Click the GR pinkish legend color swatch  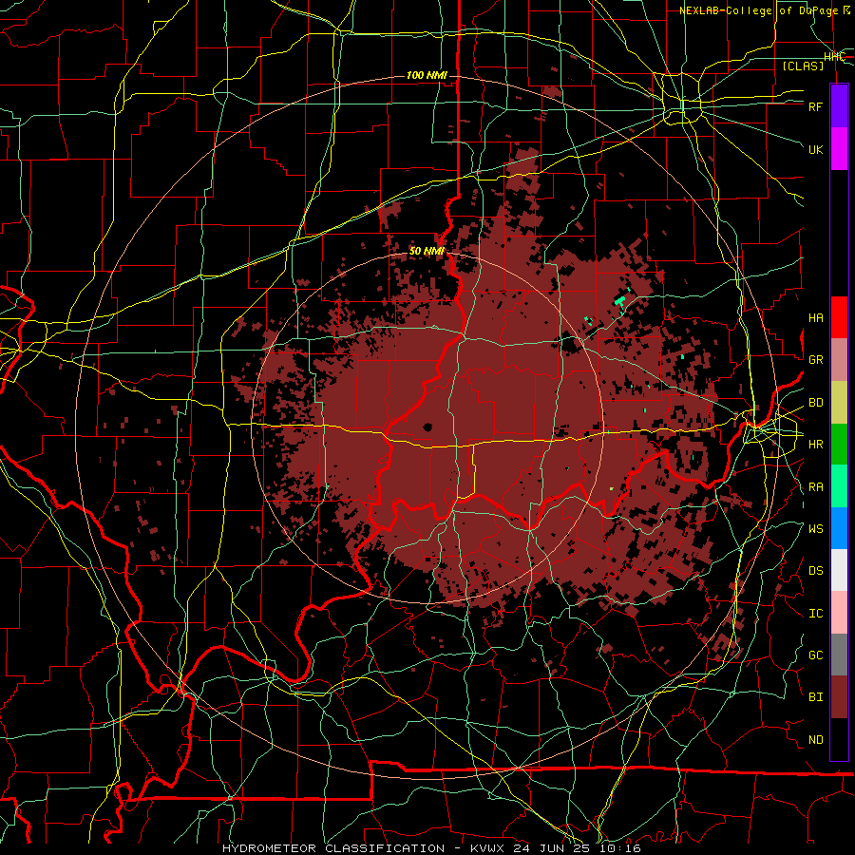(839, 360)
